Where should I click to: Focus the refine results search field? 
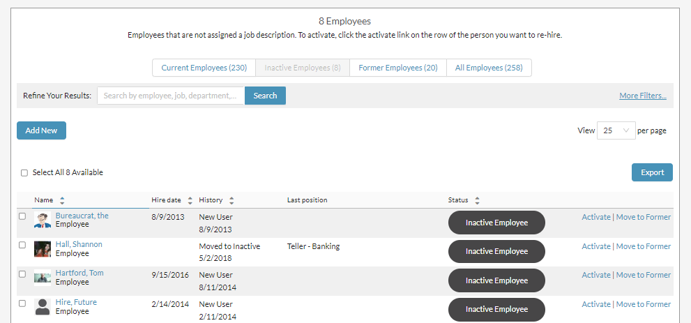[171, 96]
